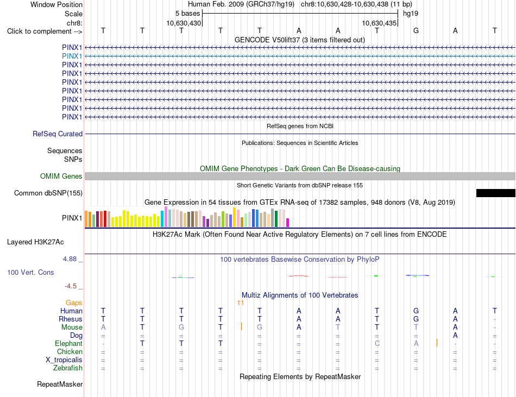The height and width of the screenshot is (397, 516).
Task: Open the GTEx Gene Expression track title
Action: pyautogui.click(x=300, y=202)
